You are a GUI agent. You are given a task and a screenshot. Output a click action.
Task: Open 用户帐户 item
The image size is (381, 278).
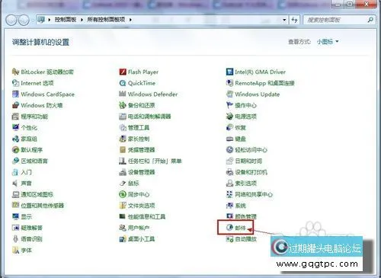click(134, 228)
